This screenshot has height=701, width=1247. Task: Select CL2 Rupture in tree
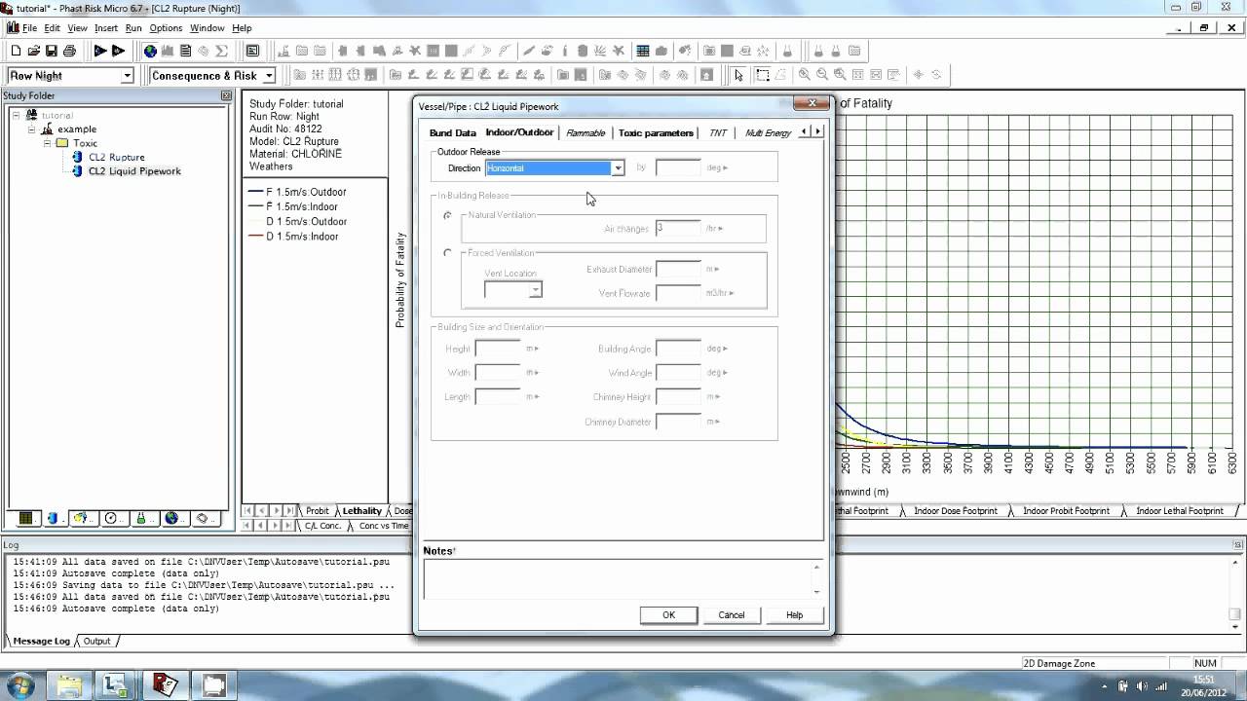pyautogui.click(x=116, y=157)
